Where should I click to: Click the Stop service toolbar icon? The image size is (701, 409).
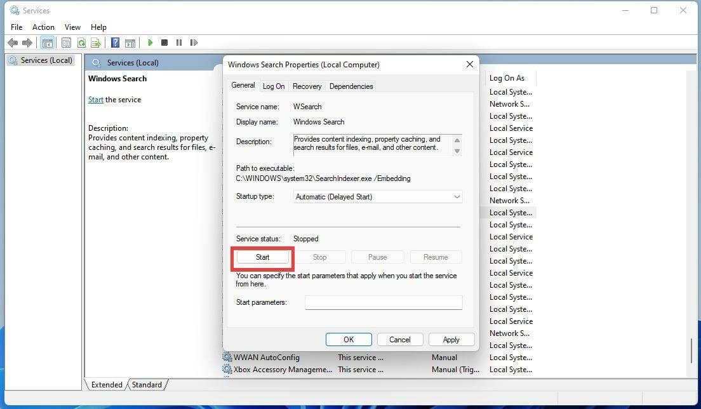[x=164, y=43]
